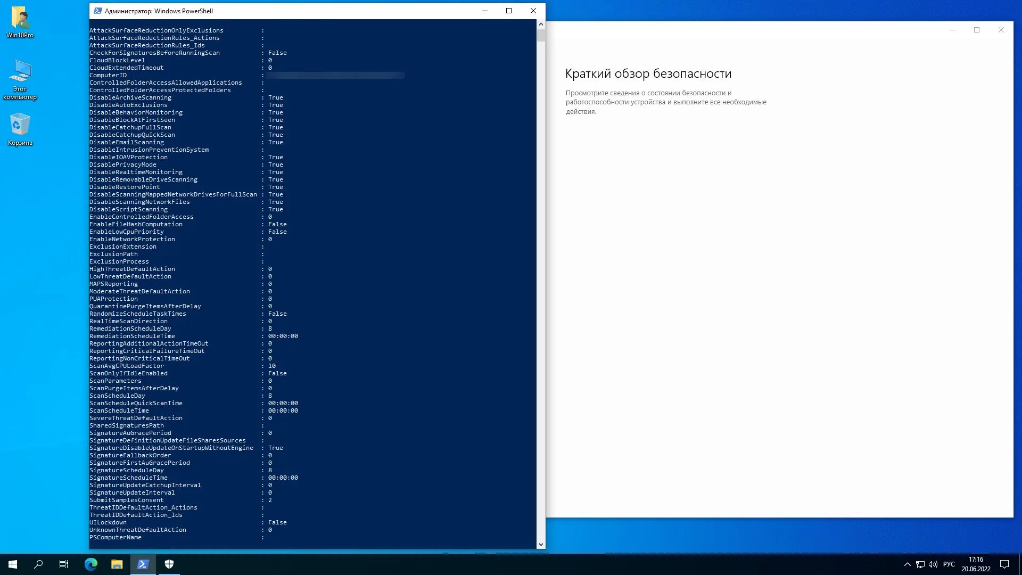1022x575 pixels.
Task: Switch input language РУС indicator
Action: [949, 564]
